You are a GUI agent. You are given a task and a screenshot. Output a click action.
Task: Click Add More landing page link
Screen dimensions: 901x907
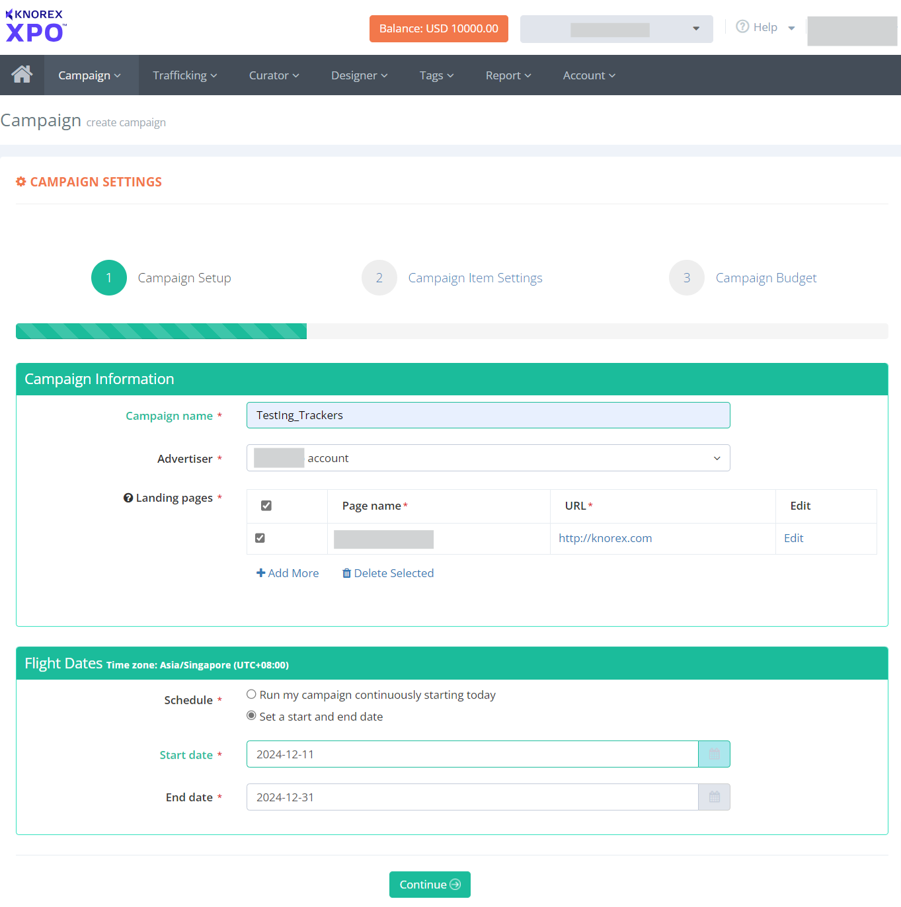point(288,573)
